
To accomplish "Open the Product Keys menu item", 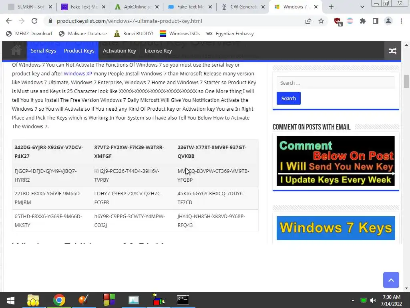I will coord(79,51).
